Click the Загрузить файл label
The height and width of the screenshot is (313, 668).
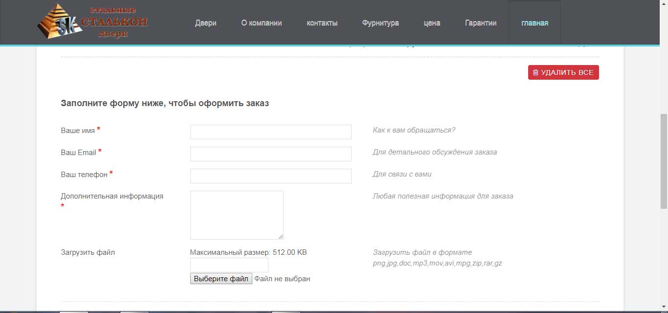88,252
